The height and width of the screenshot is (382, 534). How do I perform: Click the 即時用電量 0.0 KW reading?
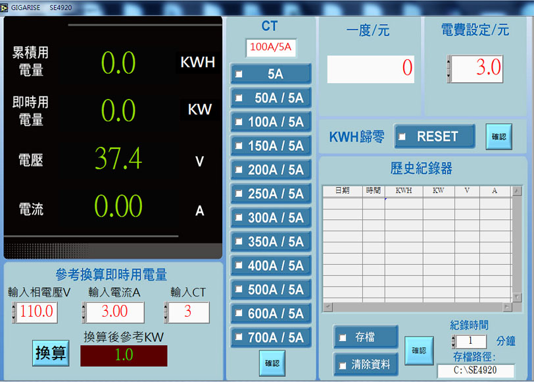coord(118,111)
